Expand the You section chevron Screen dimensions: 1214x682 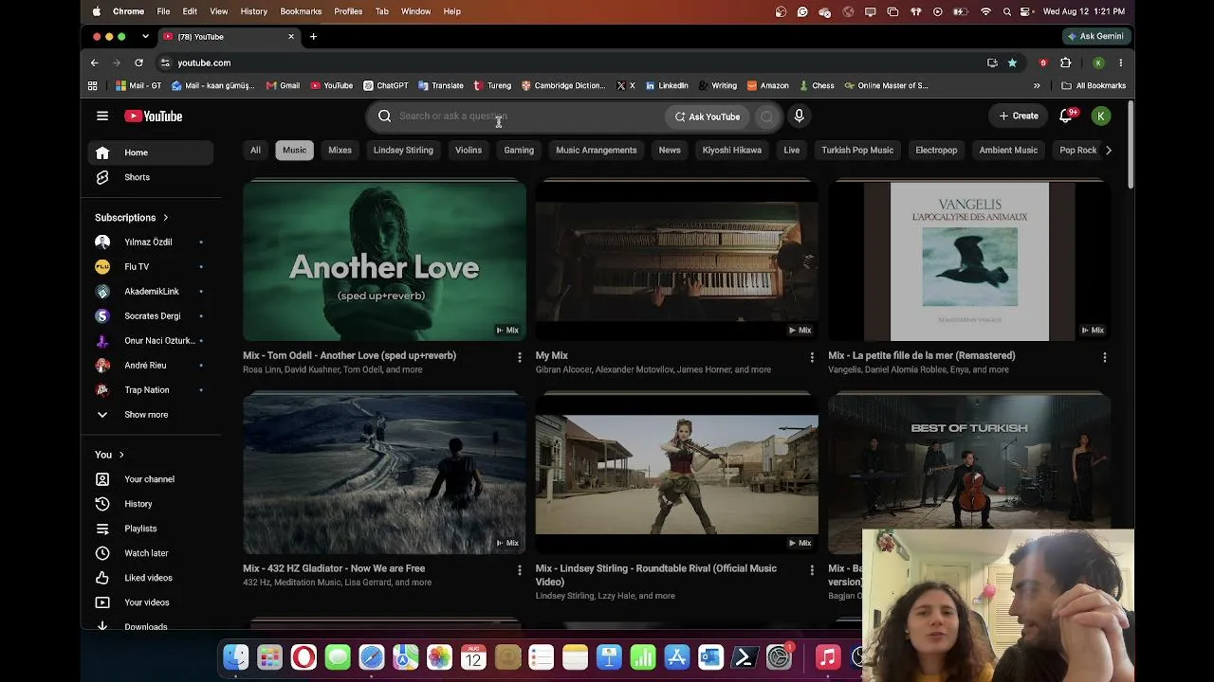(x=121, y=455)
